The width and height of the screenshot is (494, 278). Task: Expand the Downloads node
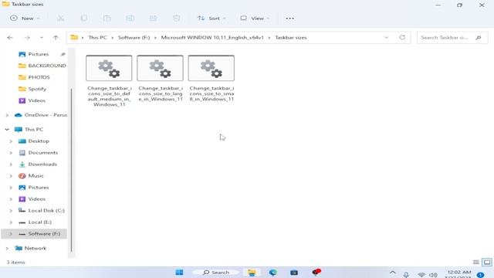[x=11, y=164]
